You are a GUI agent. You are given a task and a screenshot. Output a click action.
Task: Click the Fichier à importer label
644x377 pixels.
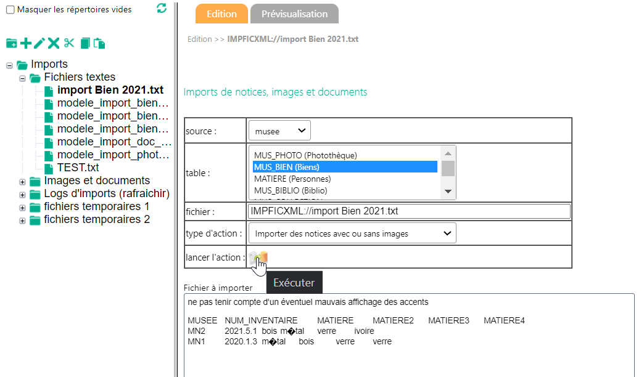pyautogui.click(x=218, y=288)
